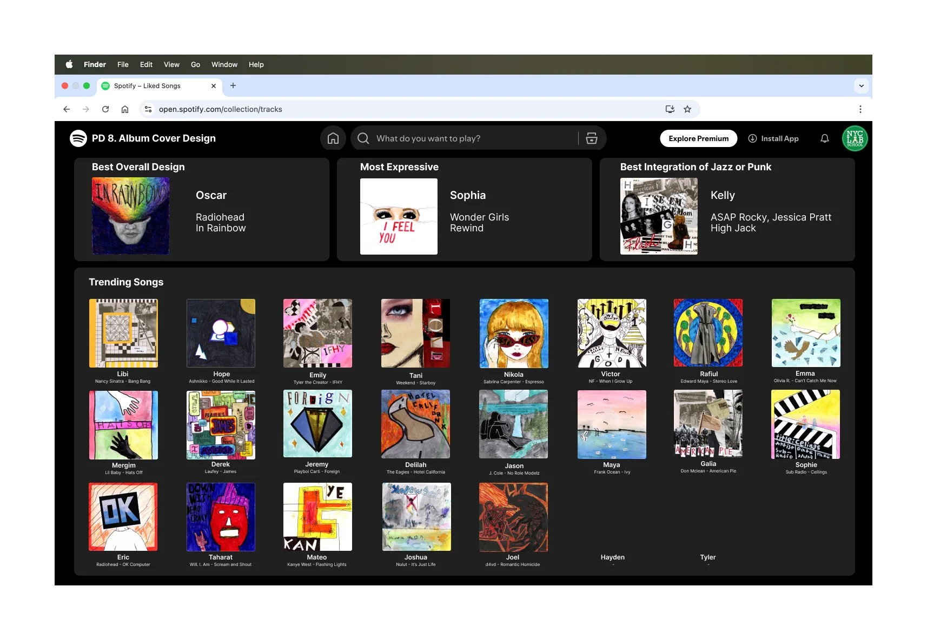Open the Apple menu
Screen dimensions: 927x640
[x=69, y=64]
